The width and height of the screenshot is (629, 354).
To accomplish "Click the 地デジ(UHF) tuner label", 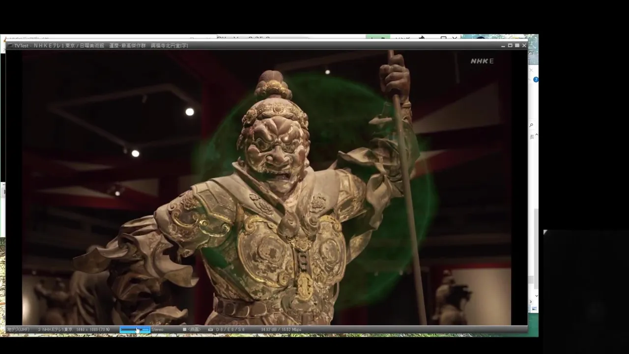I will 18,329.
